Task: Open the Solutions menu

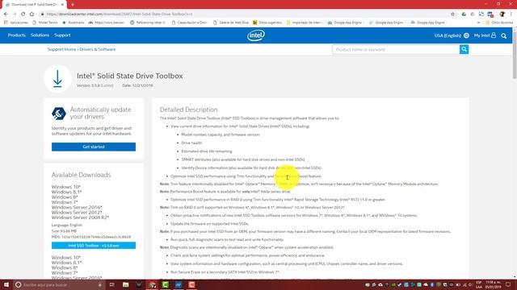Action: coord(40,35)
